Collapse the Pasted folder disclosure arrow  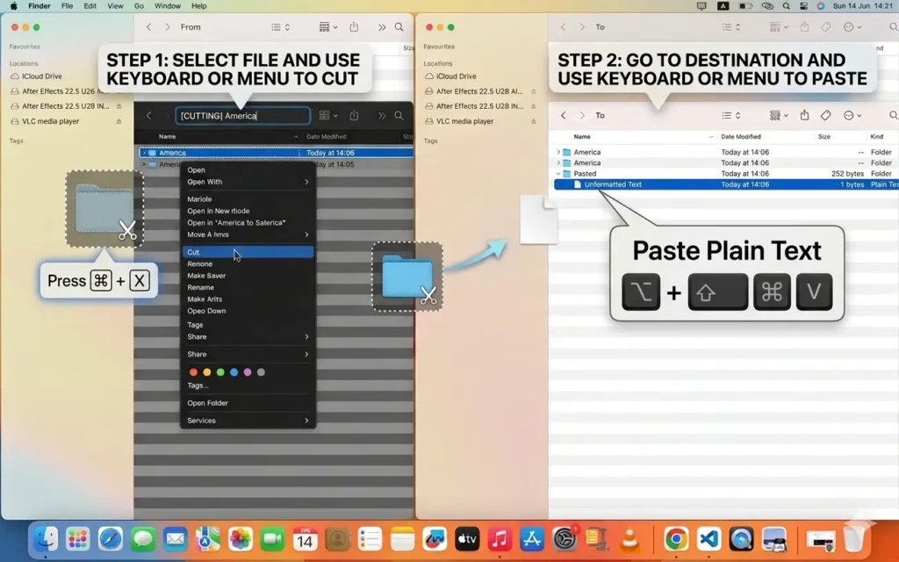(x=558, y=174)
